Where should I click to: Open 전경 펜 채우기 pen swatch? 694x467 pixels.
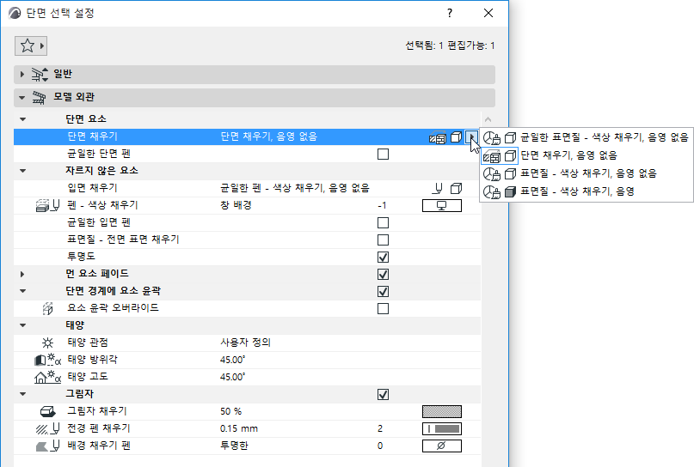click(x=442, y=428)
